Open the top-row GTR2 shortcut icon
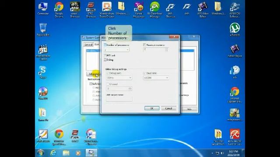This screenshot has width=280, height=157. coord(91,10)
